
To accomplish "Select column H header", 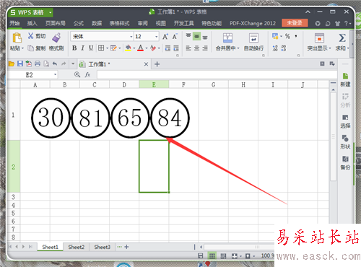I will [243, 84].
